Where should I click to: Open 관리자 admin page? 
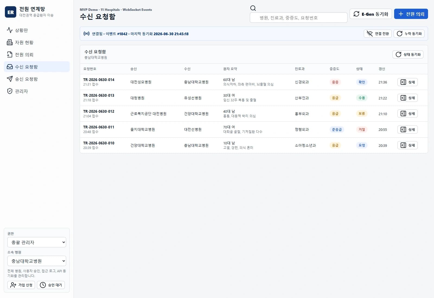[x=37, y=91]
